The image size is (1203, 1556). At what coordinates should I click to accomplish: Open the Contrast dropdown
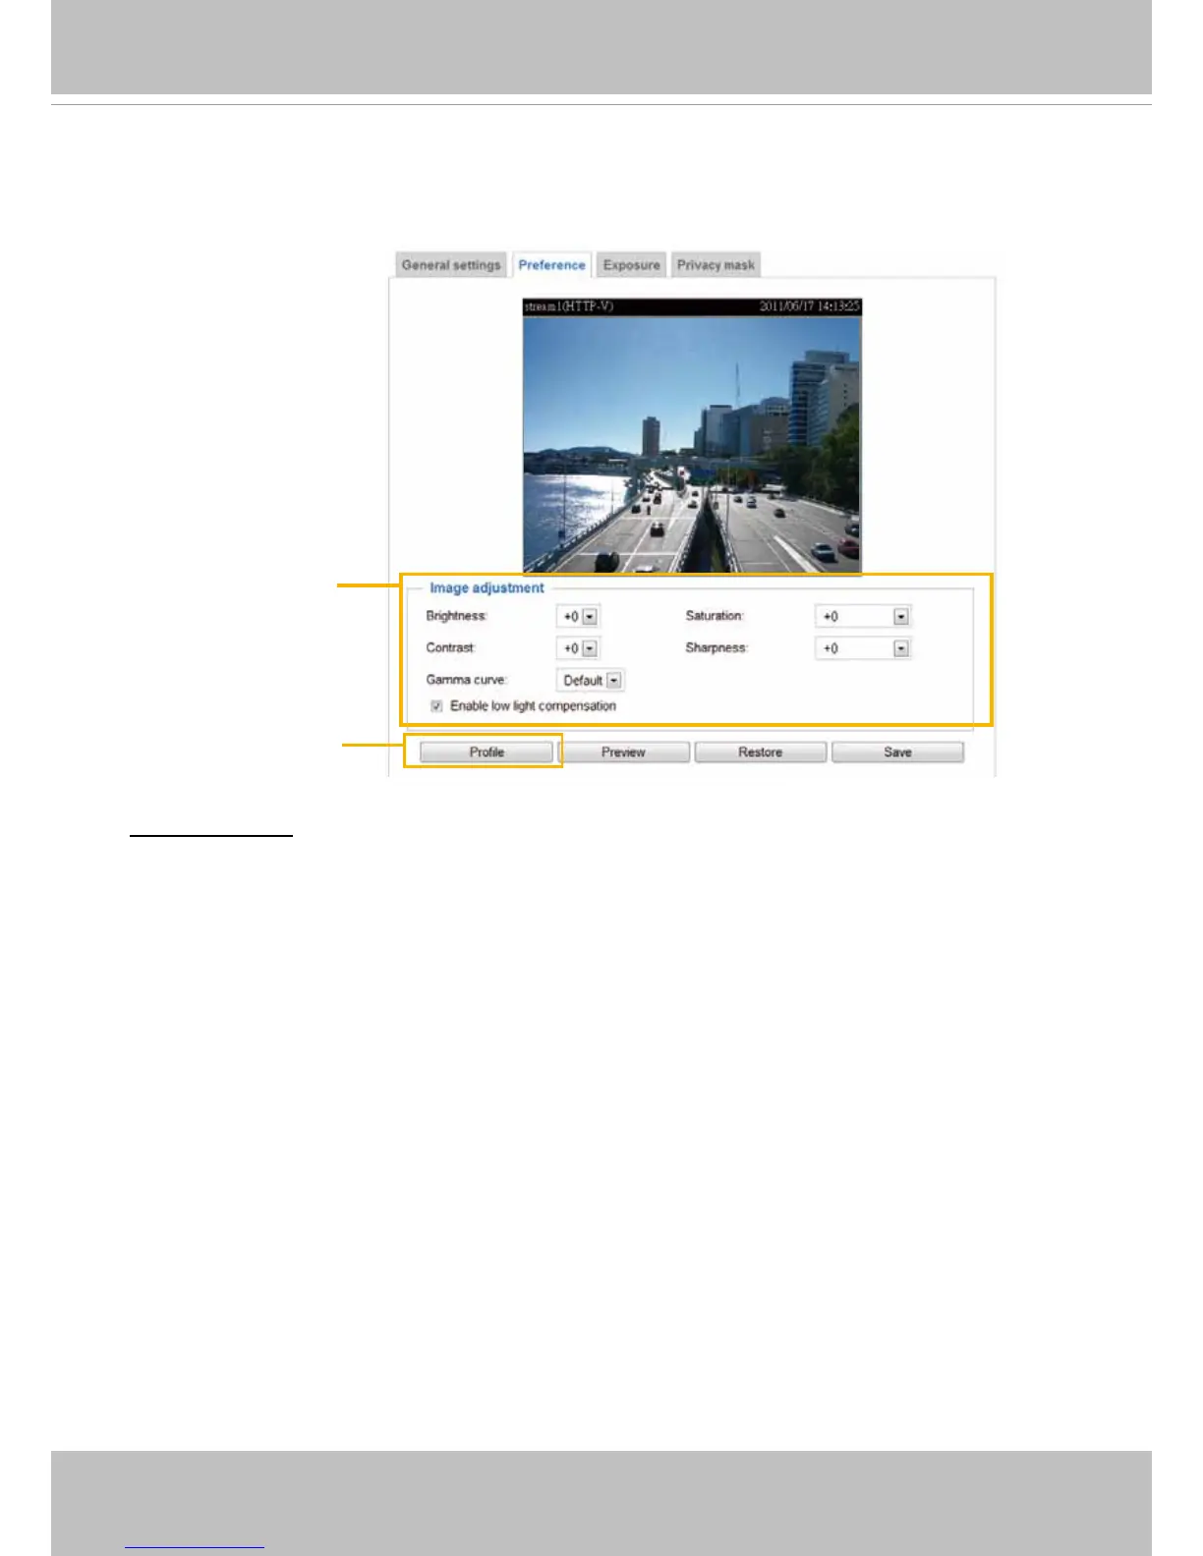[578, 648]
